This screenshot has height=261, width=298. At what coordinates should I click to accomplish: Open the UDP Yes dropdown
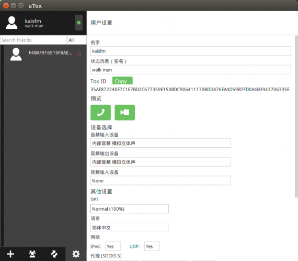pyautogui.click(x=152, y=246)
